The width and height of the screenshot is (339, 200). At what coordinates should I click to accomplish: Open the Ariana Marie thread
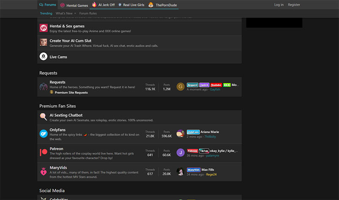210,132
